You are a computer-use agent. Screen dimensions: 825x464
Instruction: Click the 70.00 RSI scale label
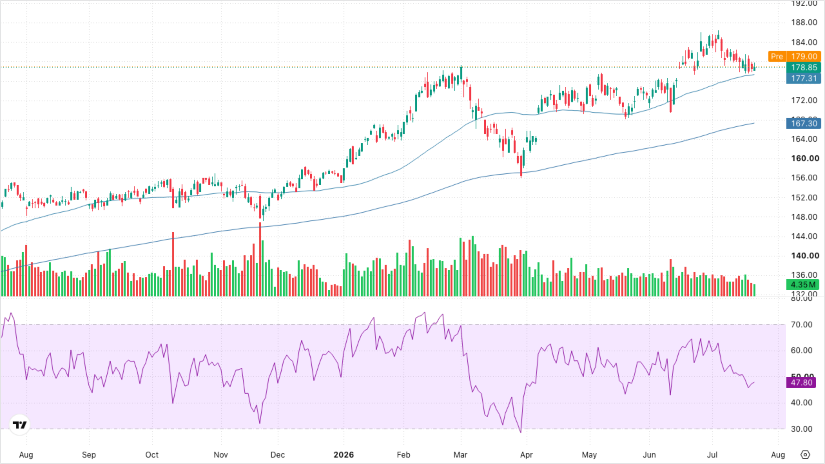coord(801,324)
